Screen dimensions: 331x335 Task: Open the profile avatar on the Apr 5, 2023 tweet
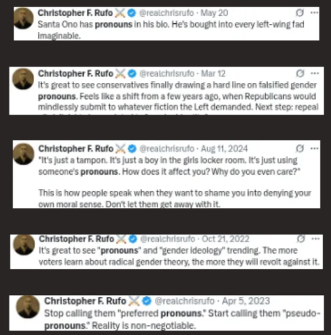pyautogui.click(x=28, y=306)
